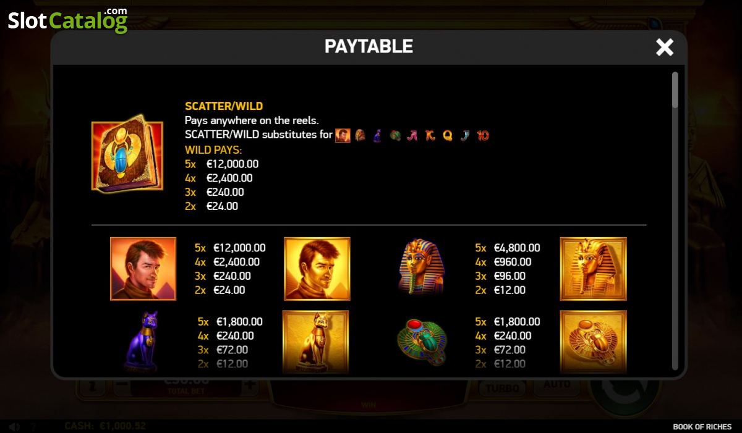Click the Scatter/Wild book symbol
The image size is (742, 433).
click(x=127, y=154)
